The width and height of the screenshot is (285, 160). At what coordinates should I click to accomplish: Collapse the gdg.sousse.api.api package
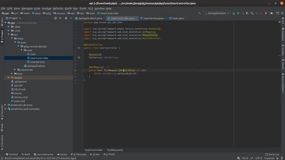[x=18, y=46]
